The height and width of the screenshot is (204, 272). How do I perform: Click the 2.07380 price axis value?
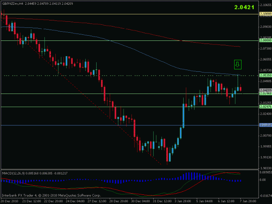click(x=265, y=49)
